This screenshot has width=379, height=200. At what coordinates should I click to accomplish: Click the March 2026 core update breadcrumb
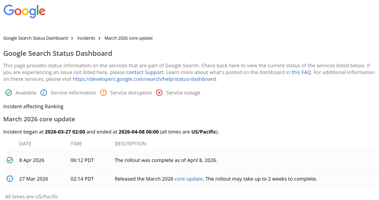point(128,38)
